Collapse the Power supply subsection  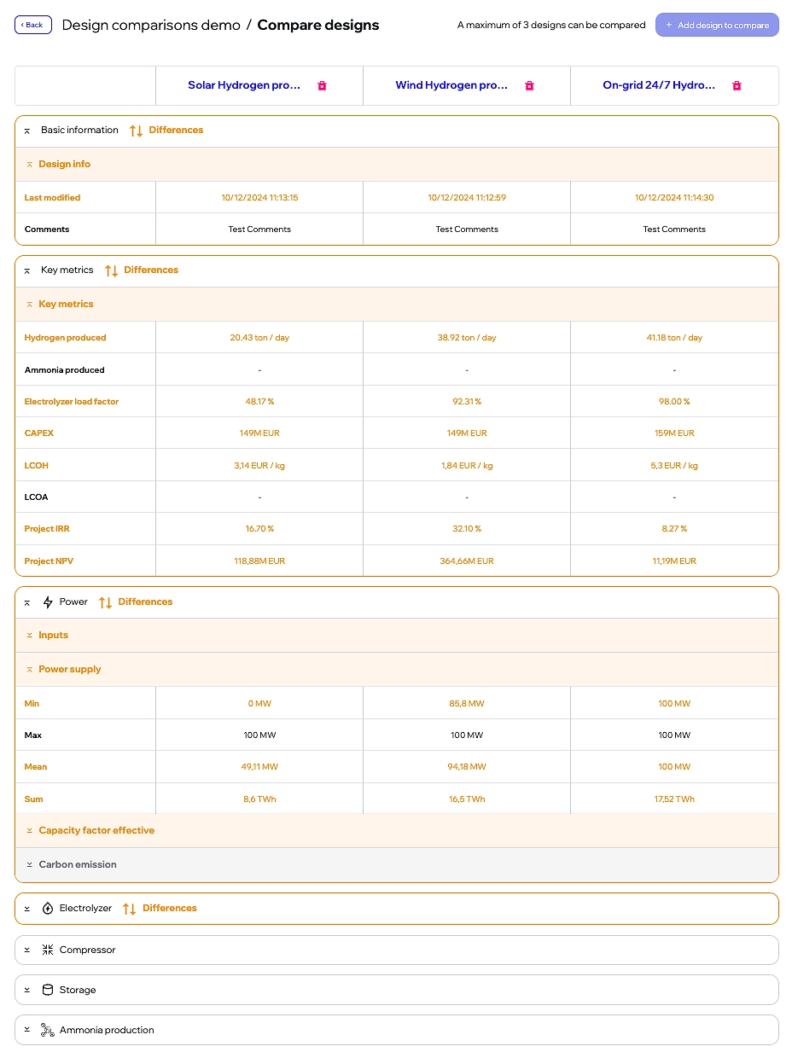coord(30,669)
